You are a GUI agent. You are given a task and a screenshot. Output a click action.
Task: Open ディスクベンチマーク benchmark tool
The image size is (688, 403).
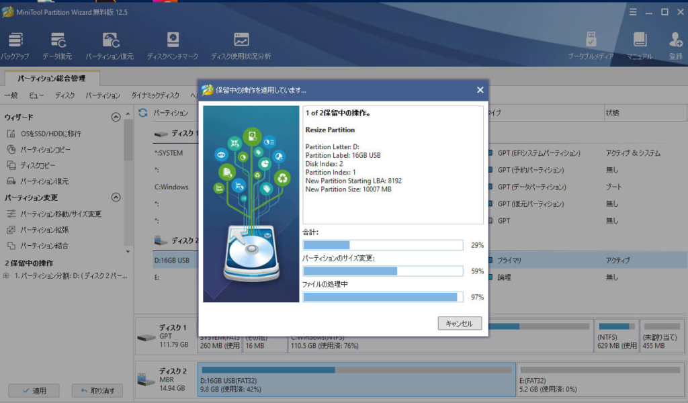coord(173,46)
